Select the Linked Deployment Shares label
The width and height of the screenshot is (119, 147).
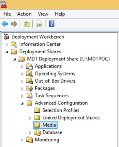coord(71,118)
